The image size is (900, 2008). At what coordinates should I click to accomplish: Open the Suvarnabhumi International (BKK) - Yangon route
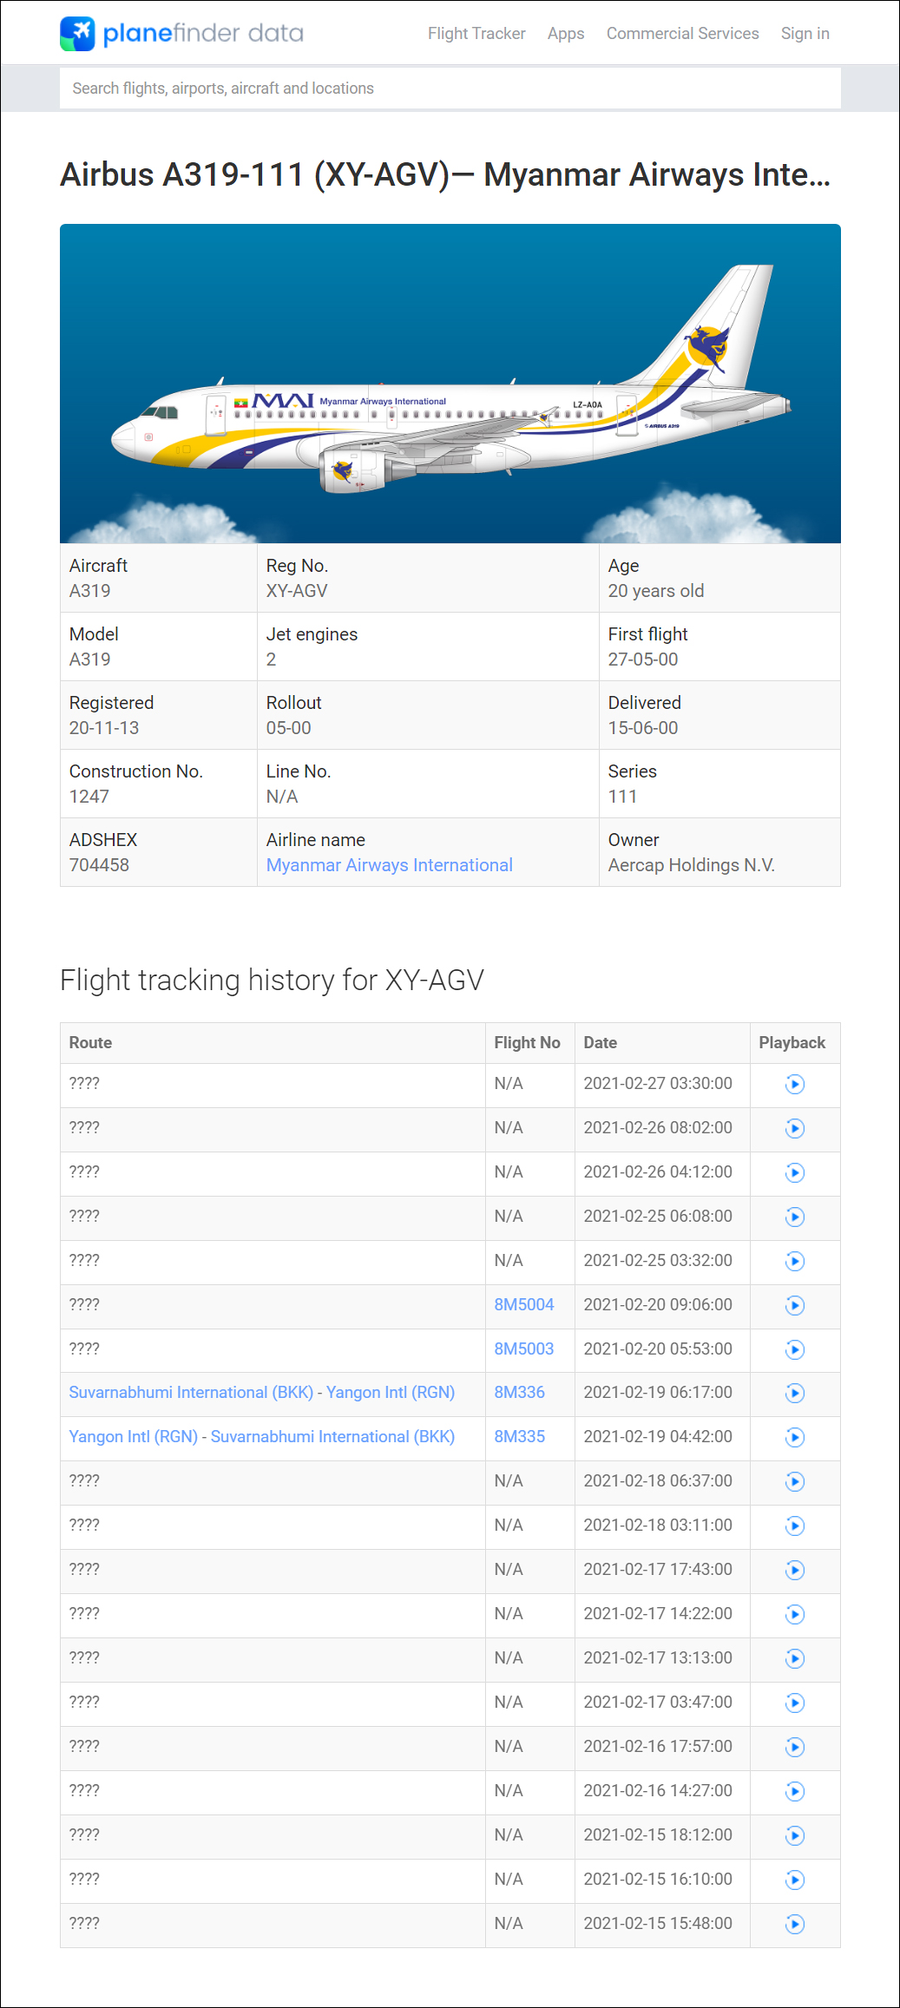(x=262, y=1392)
